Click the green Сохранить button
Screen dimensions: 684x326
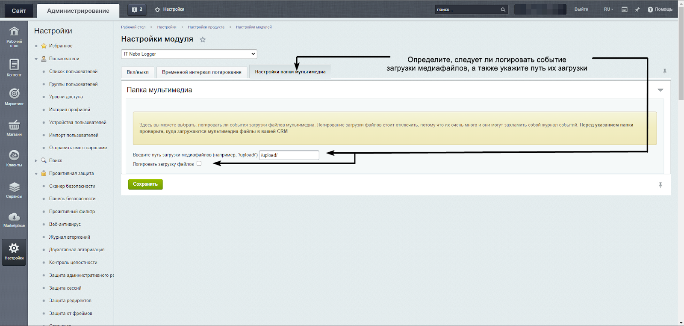tap(145, 184)
